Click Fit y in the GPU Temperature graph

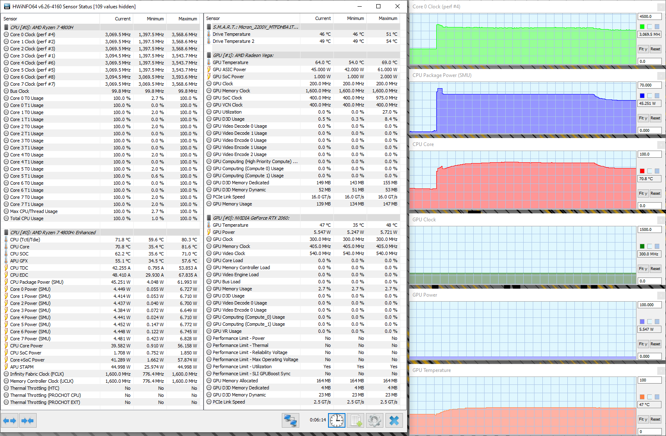(643, 419)
